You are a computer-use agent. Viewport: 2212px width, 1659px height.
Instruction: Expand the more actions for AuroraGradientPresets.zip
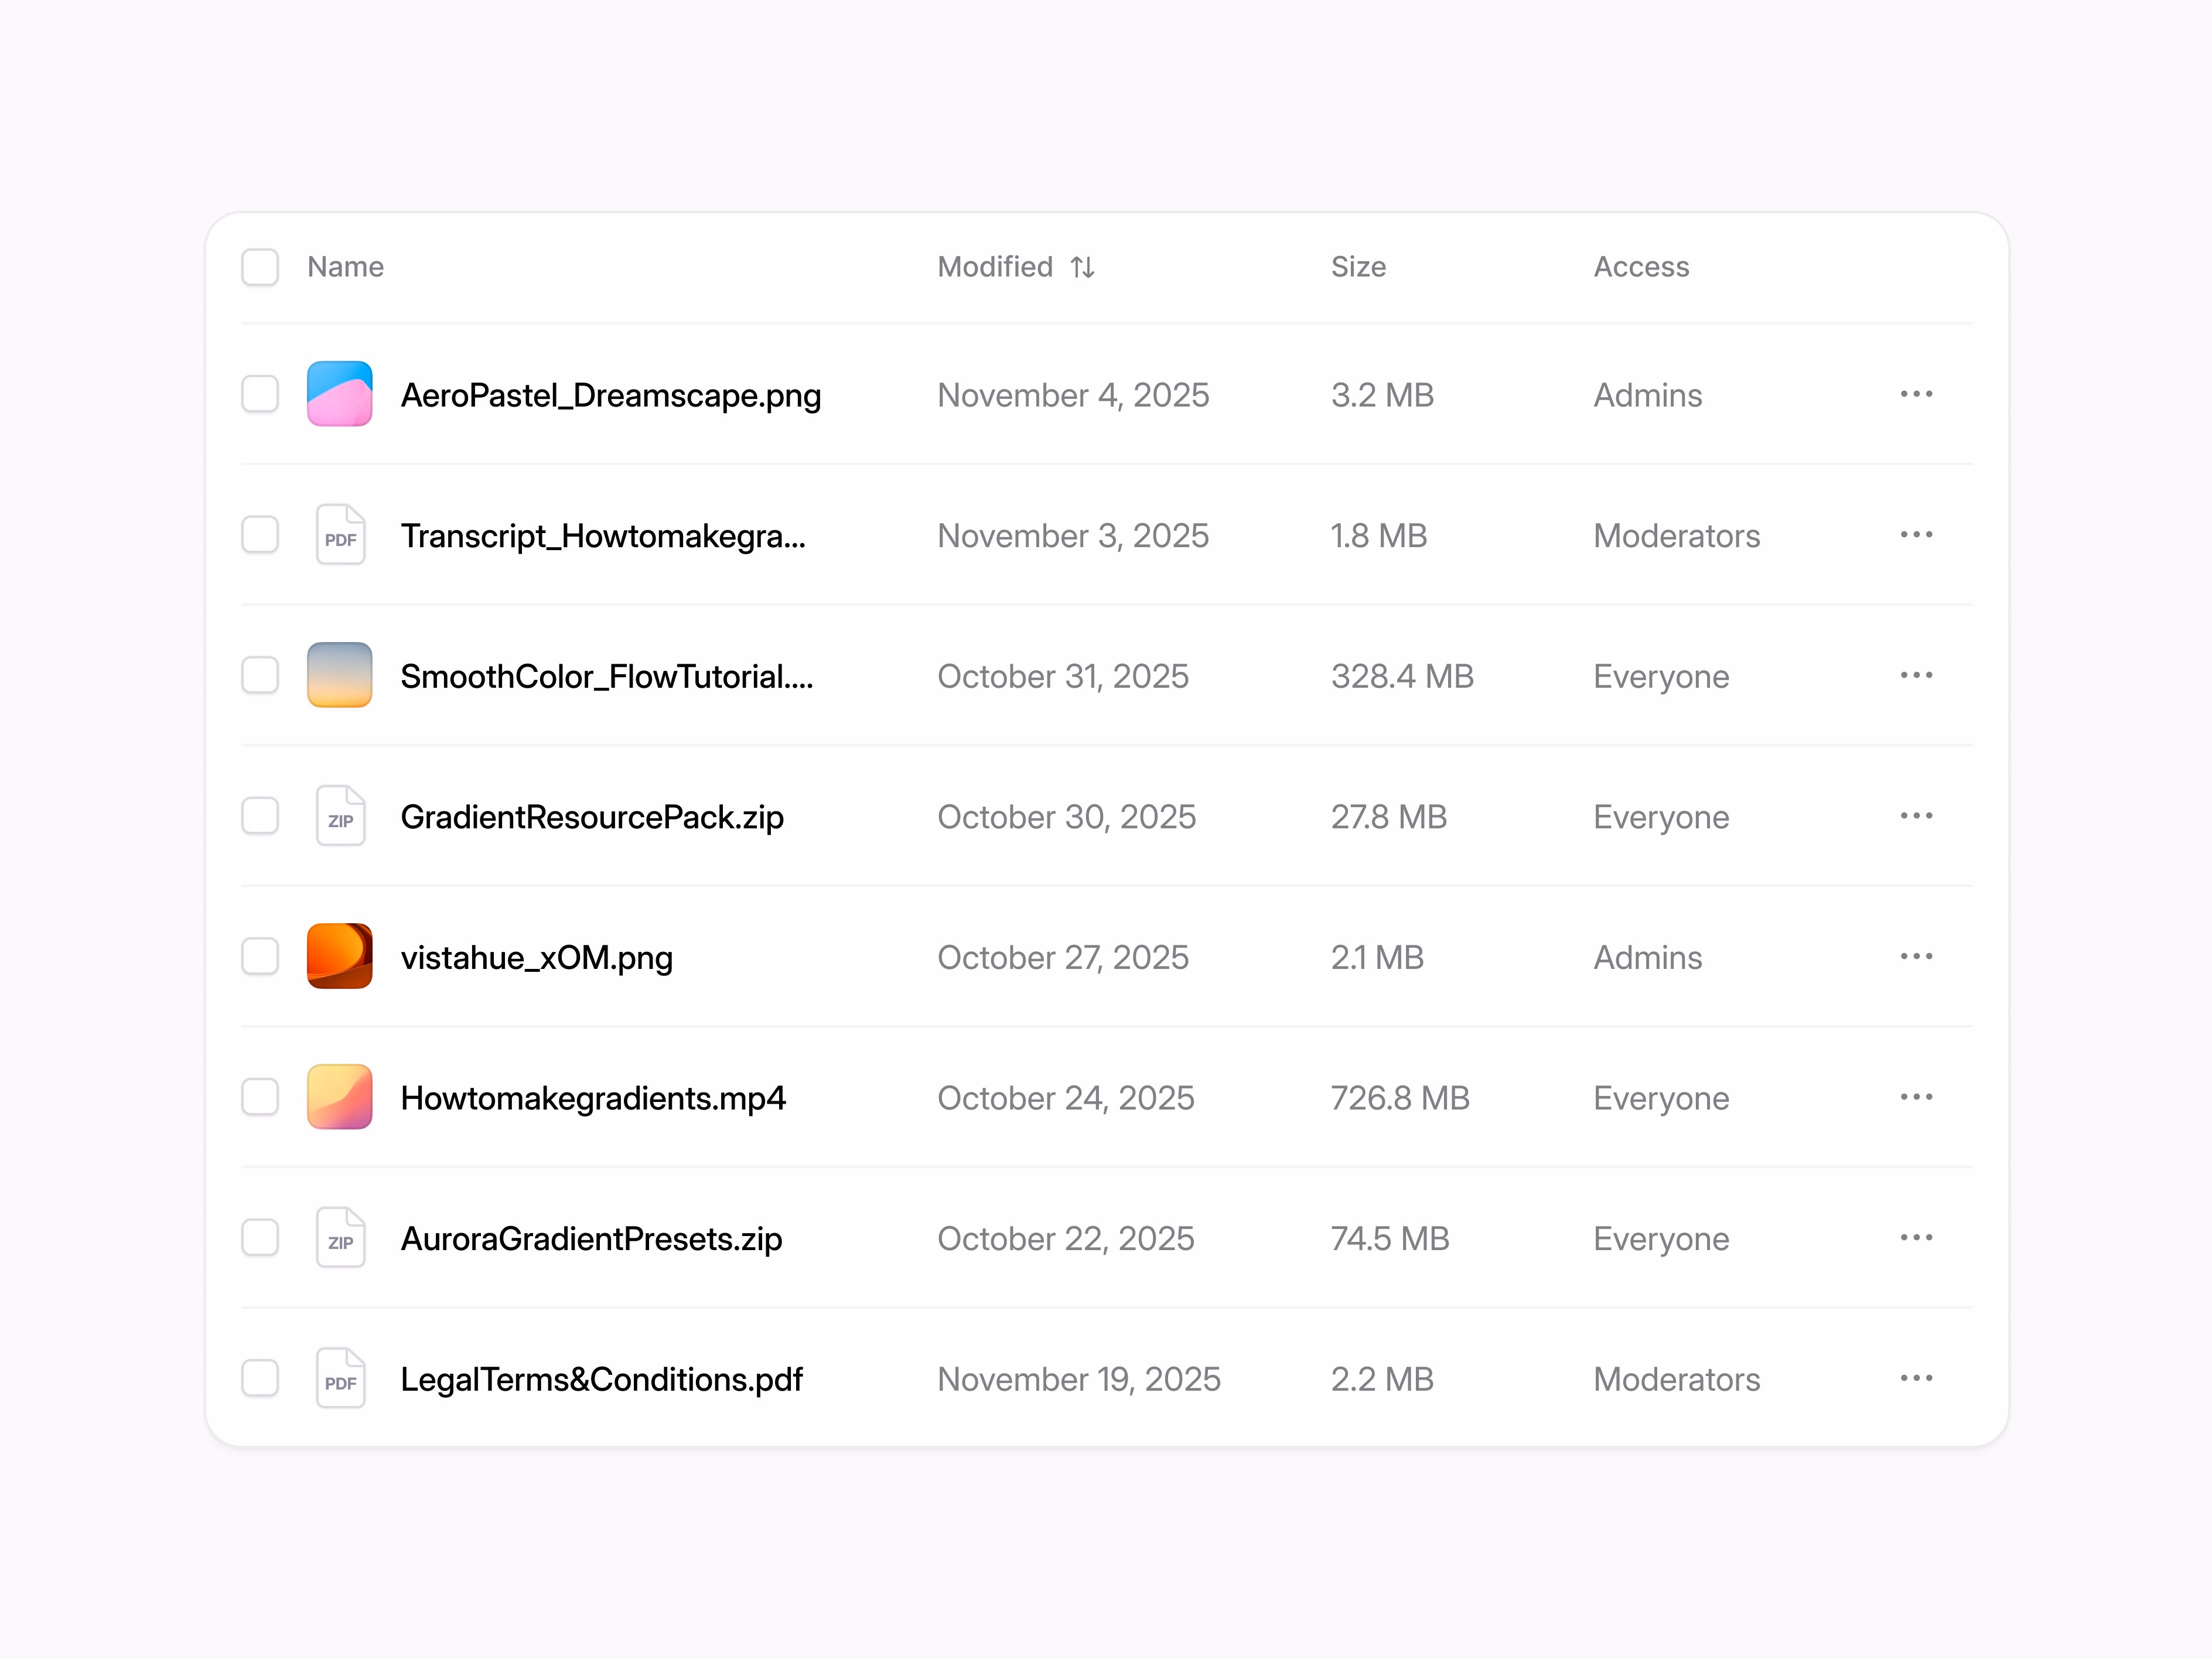click(1916, 1238)
